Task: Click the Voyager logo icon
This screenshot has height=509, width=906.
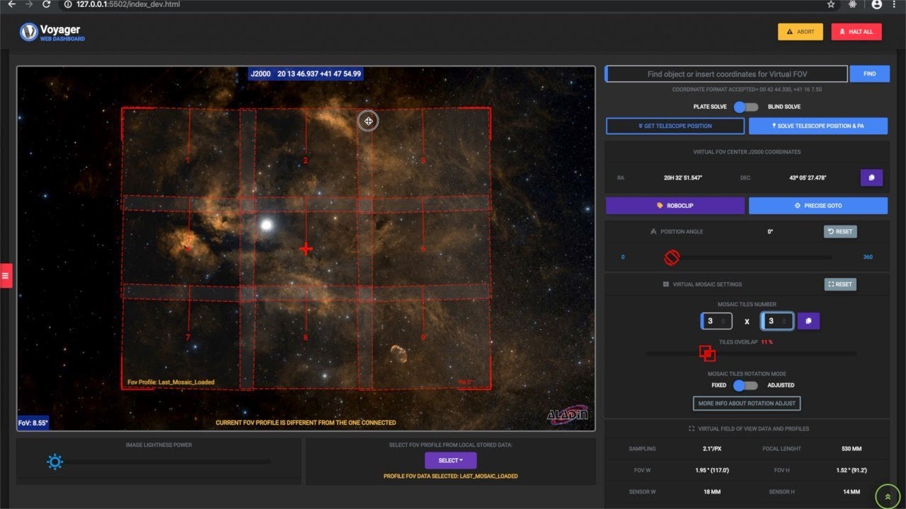Action: pyautogui.click(x=28, y=32)
